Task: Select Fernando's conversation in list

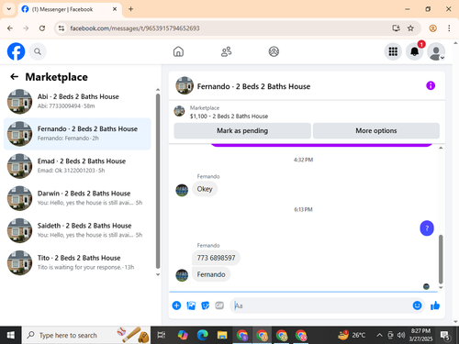Action: tap(78, 134)
